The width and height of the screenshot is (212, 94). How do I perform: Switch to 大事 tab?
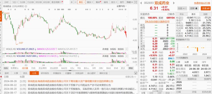(x=16, y=73)
